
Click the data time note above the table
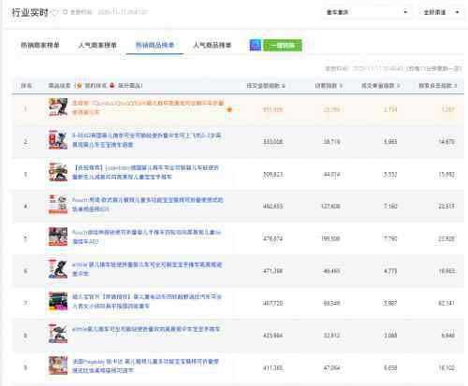393,68
